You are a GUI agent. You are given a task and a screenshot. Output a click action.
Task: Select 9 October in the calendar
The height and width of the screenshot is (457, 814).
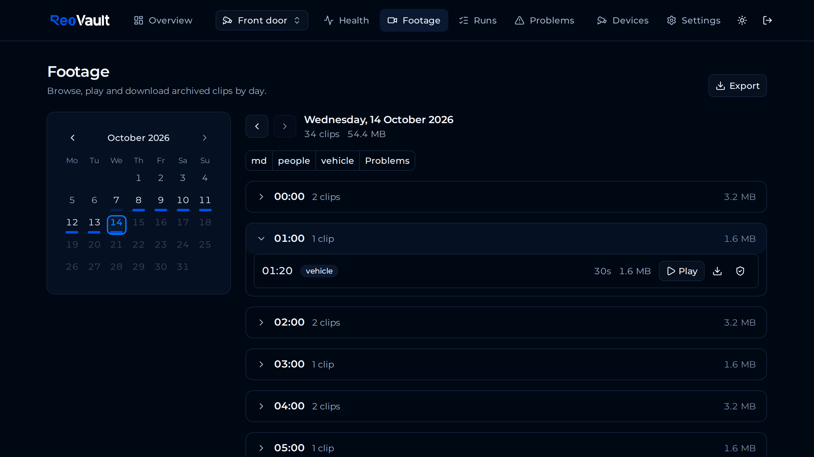tap(161, 202)
